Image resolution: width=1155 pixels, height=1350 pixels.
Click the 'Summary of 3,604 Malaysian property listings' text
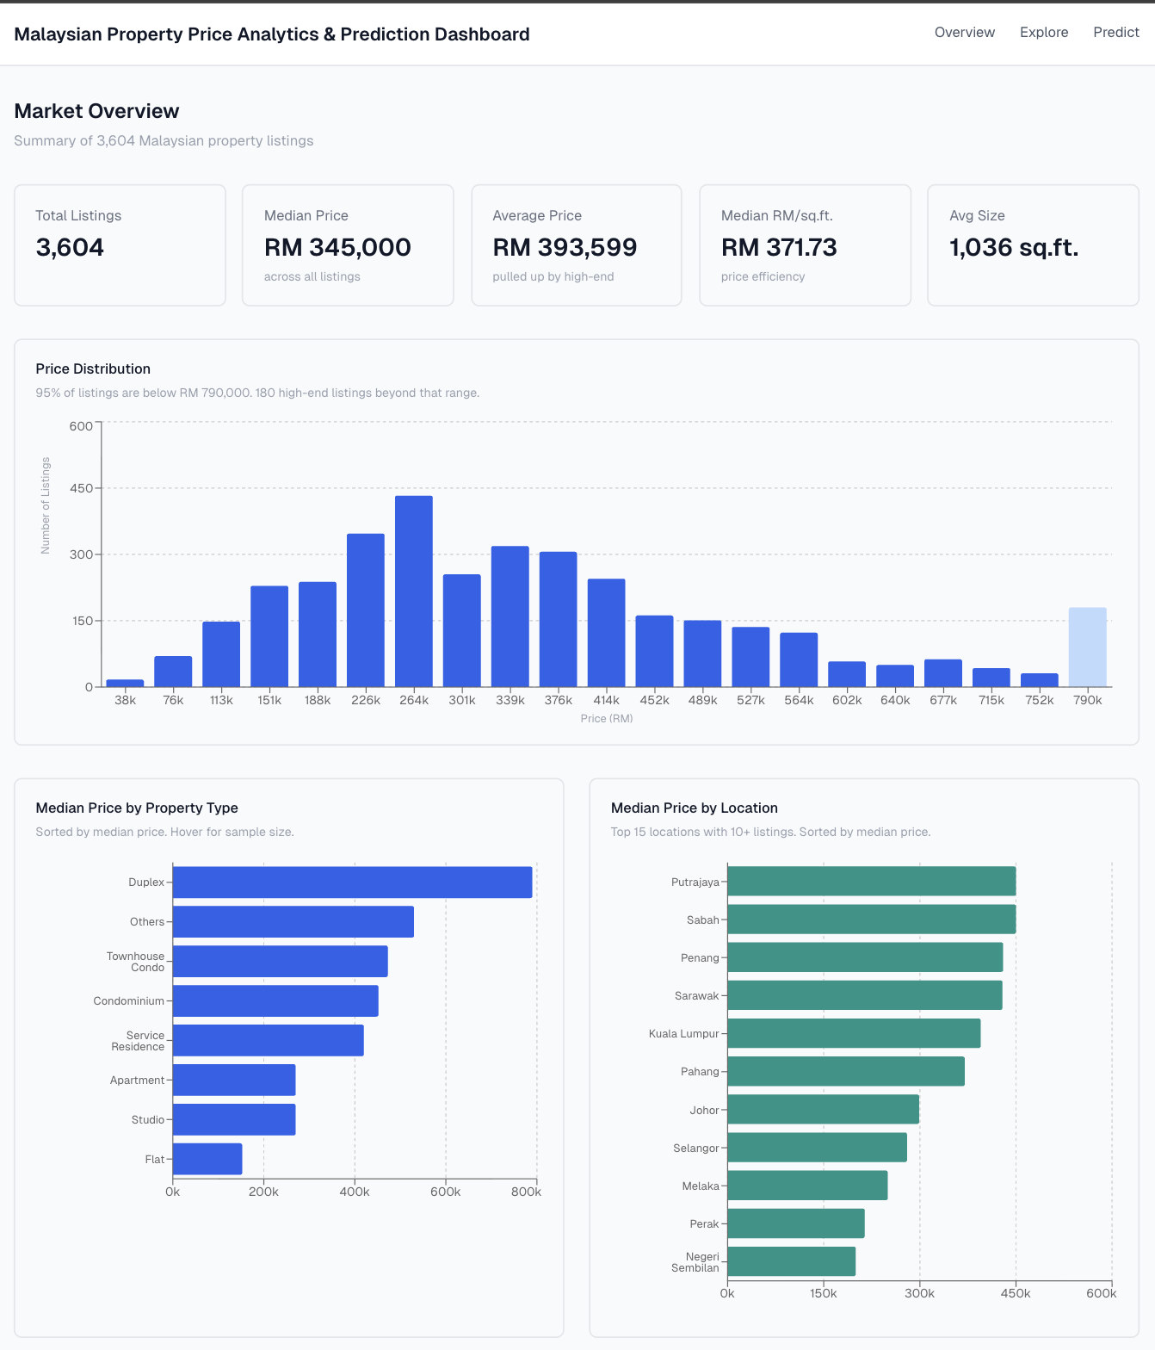click(164, 140)
